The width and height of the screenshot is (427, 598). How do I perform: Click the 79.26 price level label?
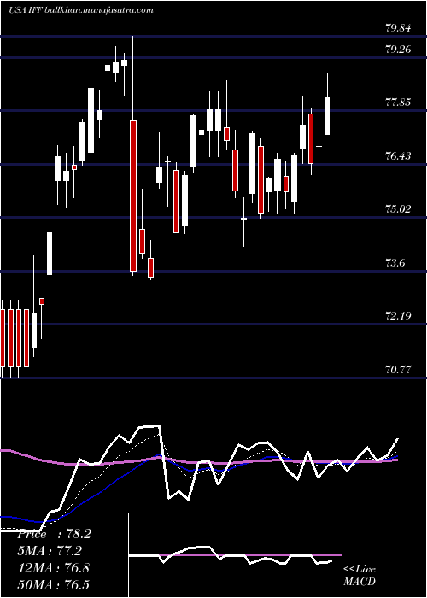tap(398, 50)
